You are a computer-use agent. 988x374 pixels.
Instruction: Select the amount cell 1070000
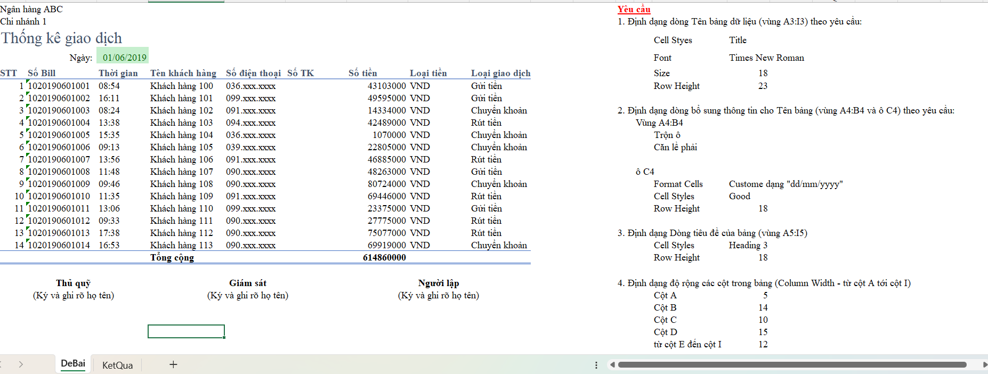click(x=390, y=135)
